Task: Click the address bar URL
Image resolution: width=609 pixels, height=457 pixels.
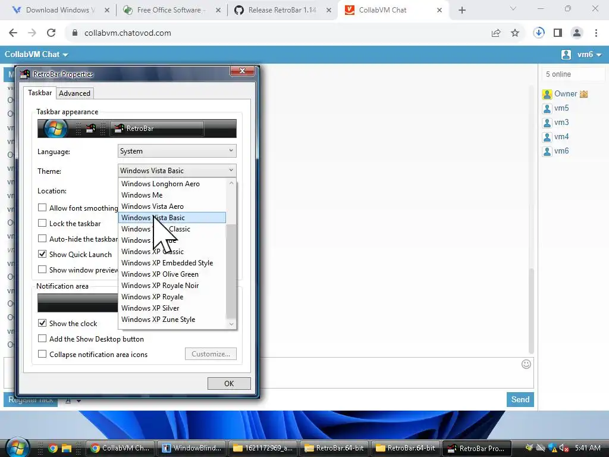Action: pos(127,33)
